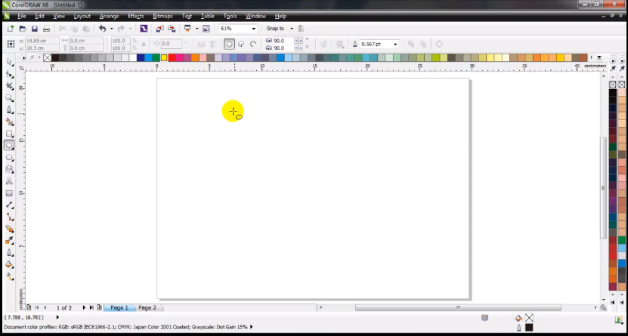The width and height of the screenshot is (628, 336).
Task: Open the outline width 0.567 pt dropdown
Action: 395,44
